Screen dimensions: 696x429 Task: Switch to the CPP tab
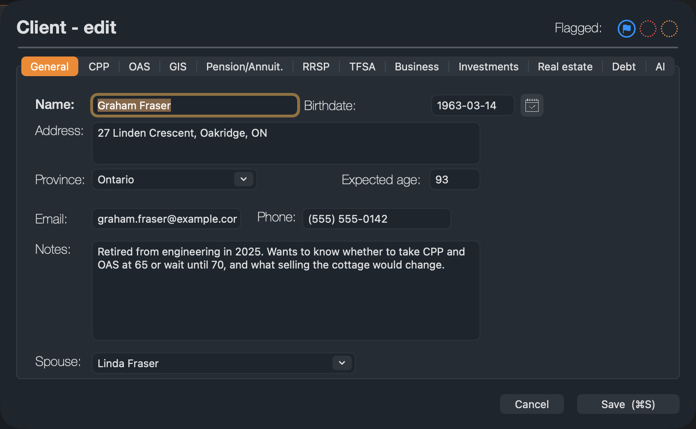point(99,66)
